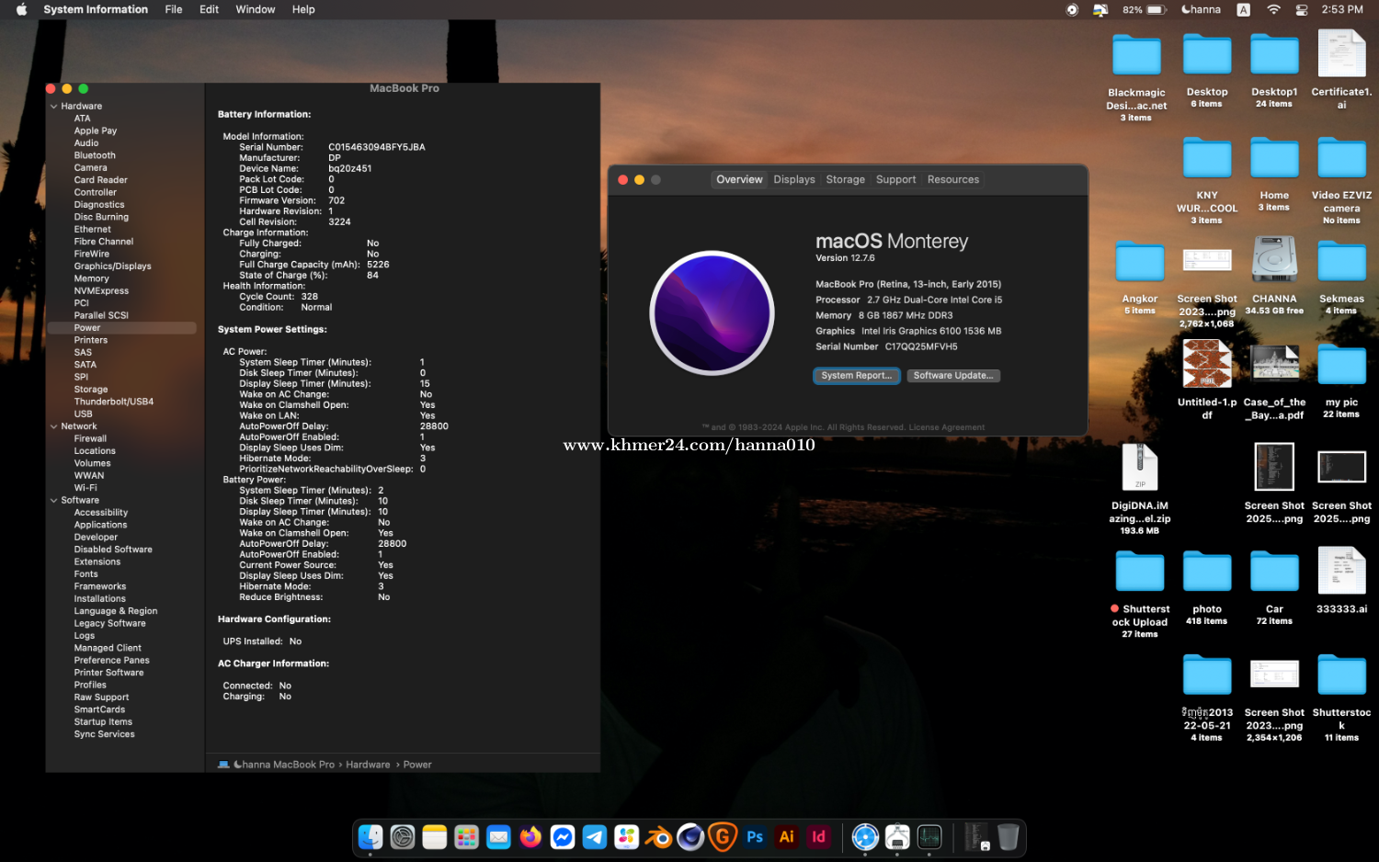Click the input source 'A' menu bar icon
Image resolution: width=1379 pixels, height=862 pixels.
[x=1243, y=9]
